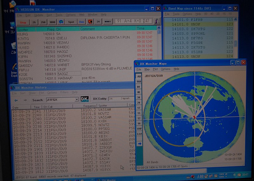254x181 pixels.
Task: Open the Map menu in DX Monitor Maps
Action: (x=147, y=69)
